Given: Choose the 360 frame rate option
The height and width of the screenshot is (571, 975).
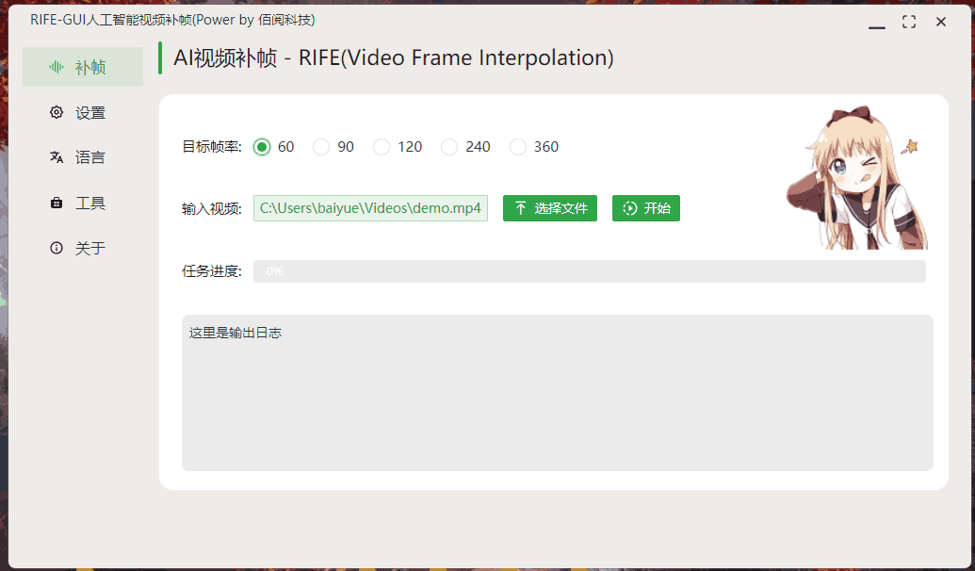Looking at the screenshot, I should click(x=518, y=147).
